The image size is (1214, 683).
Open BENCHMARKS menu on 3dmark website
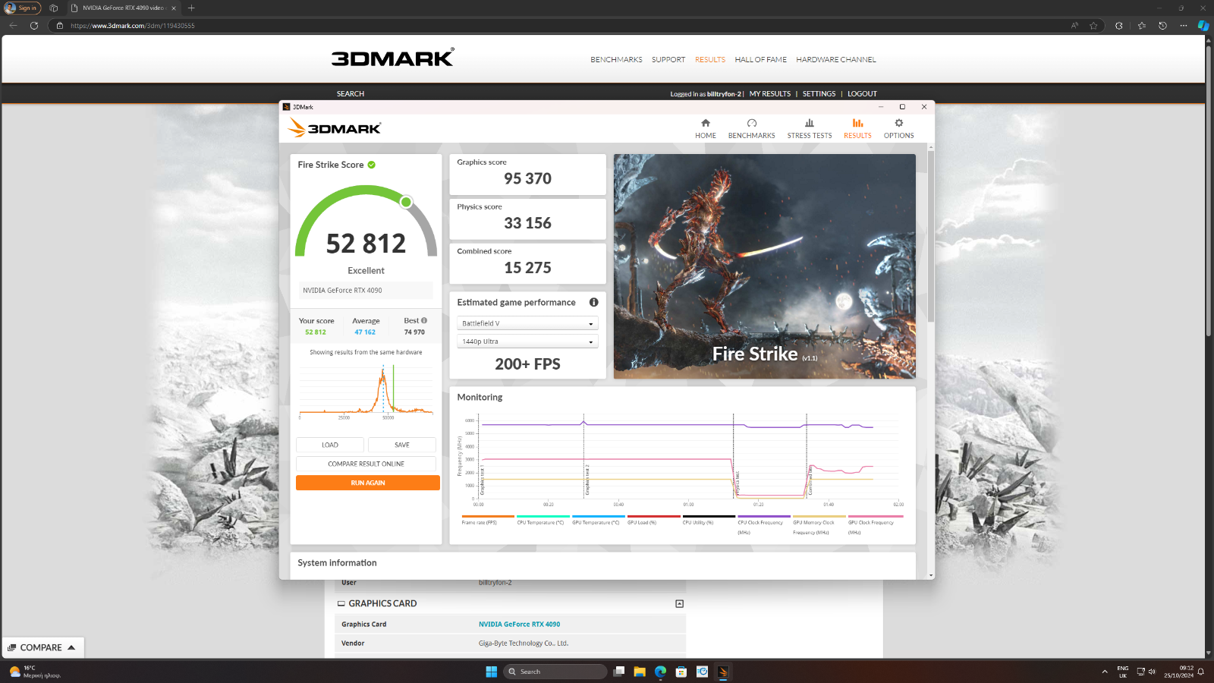[616, 59]
